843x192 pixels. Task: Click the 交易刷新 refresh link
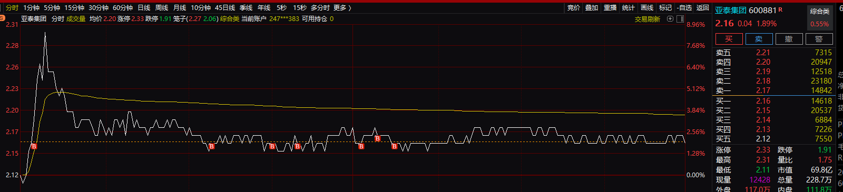click(647, 19)
